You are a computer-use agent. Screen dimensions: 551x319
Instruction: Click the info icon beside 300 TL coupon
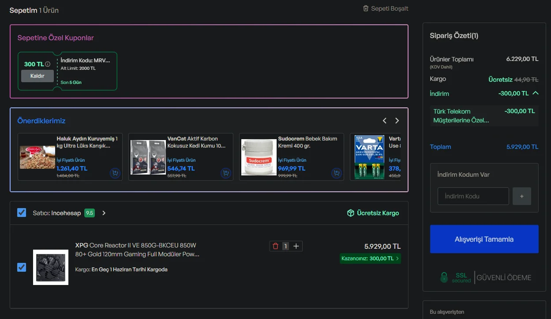(x=48, y=64)
